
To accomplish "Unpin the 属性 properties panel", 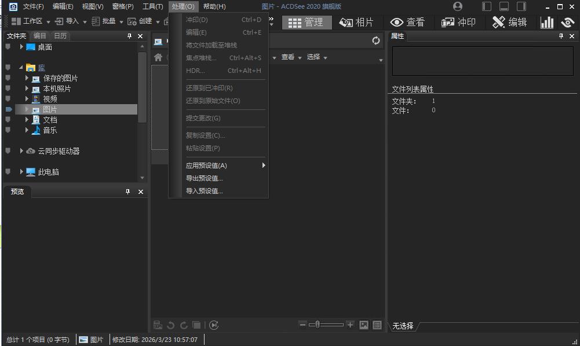I will click(x=560, y=36).
